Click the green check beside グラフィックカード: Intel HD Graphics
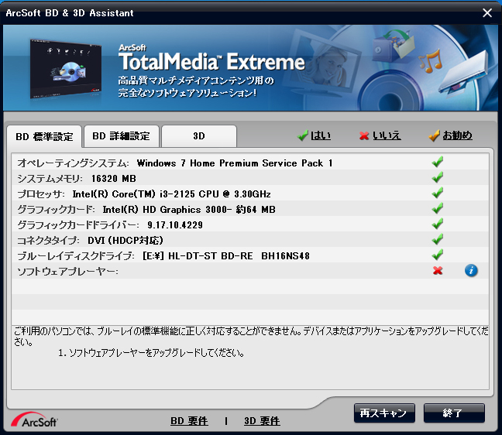 (438, 208)
